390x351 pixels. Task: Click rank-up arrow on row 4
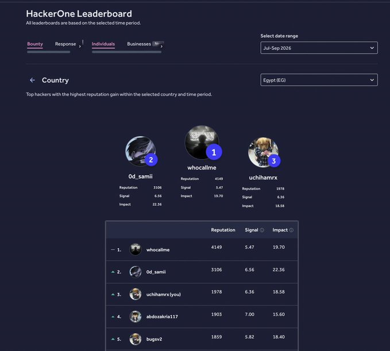point(113,317)
